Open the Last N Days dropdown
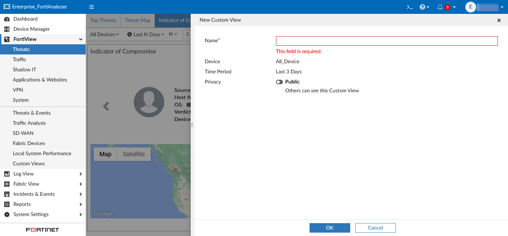This screenshot has width=508, height=236. point(146,34)
